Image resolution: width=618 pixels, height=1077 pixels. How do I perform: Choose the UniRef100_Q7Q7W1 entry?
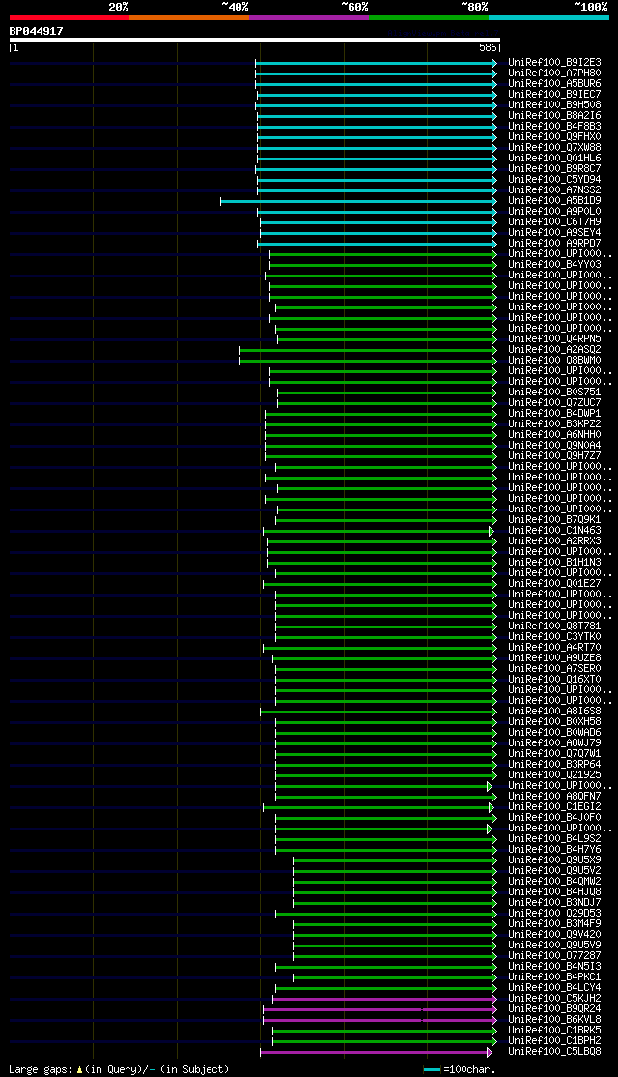[x=554, y=754]
